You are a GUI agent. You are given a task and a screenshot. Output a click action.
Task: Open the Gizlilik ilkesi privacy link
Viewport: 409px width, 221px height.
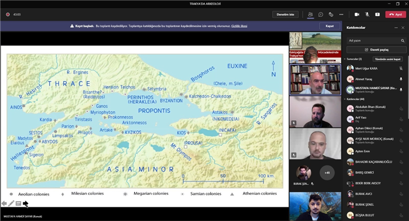pyautogui.click(x=239, y=26)
